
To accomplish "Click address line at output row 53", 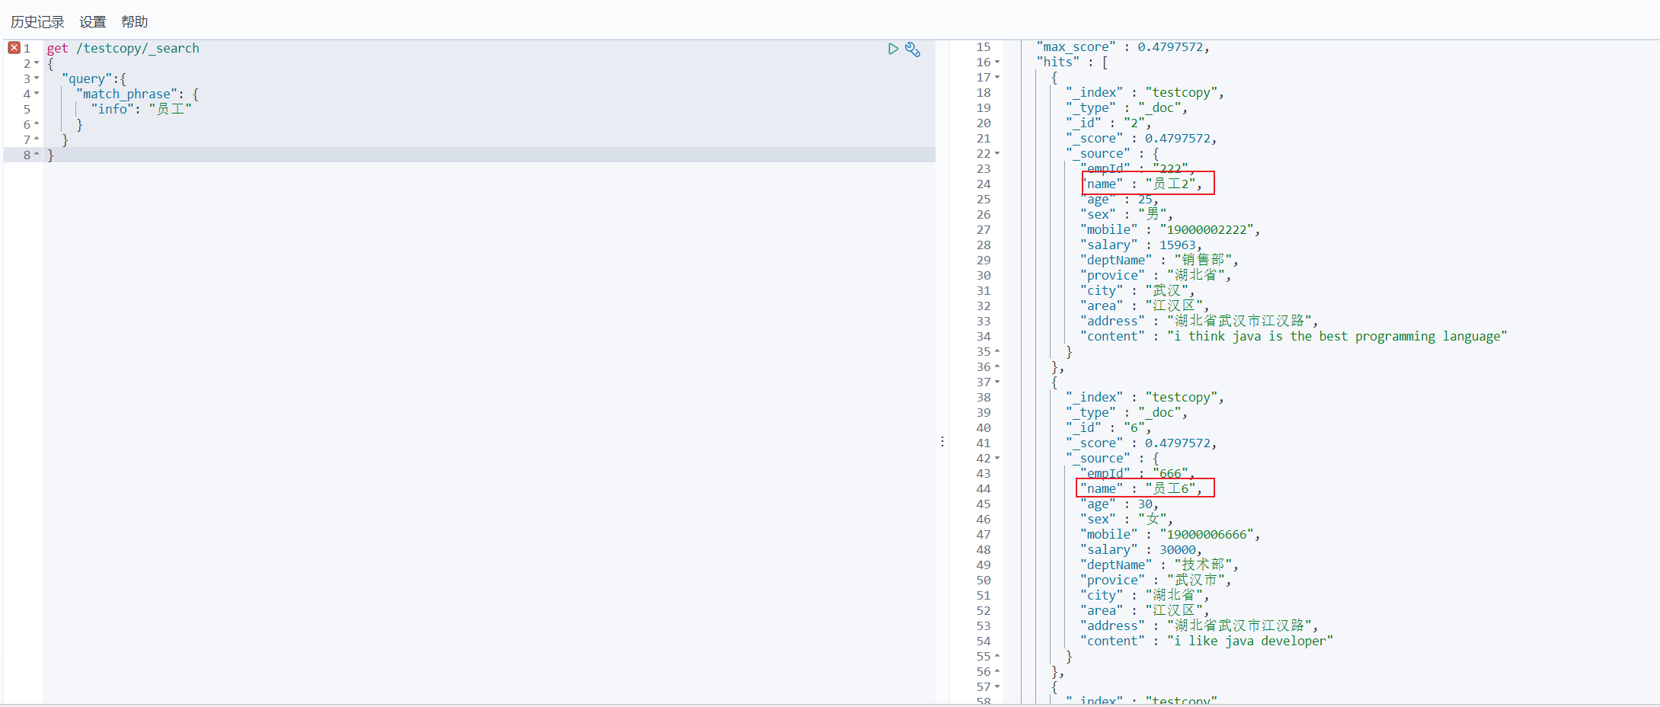I will 1199,626.
